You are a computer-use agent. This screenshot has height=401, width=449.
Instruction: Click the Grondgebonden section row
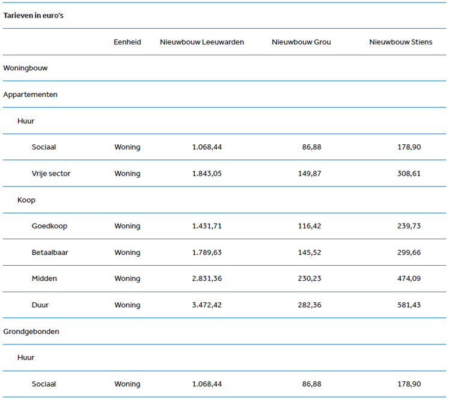(31, 331)
